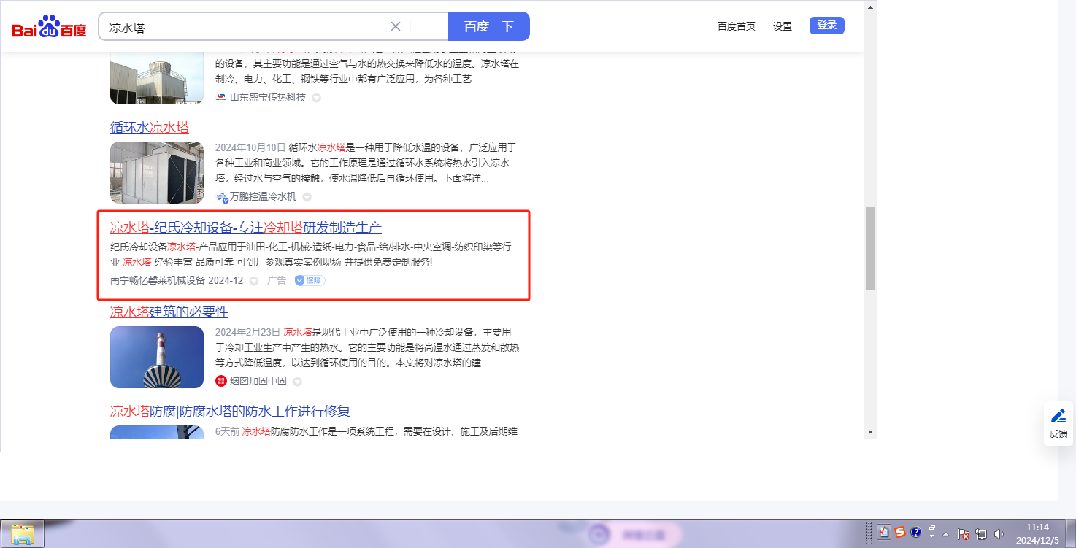
Task: Expand the dropdown next to 万鹏控温冷水机
Action: [307, 197]
